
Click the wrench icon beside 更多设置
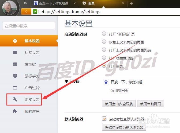tap(15, 99)
